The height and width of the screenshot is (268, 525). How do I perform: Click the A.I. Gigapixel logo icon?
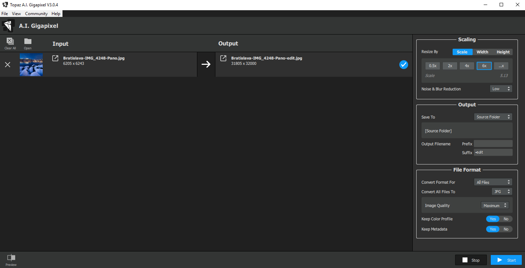point(8,26)
